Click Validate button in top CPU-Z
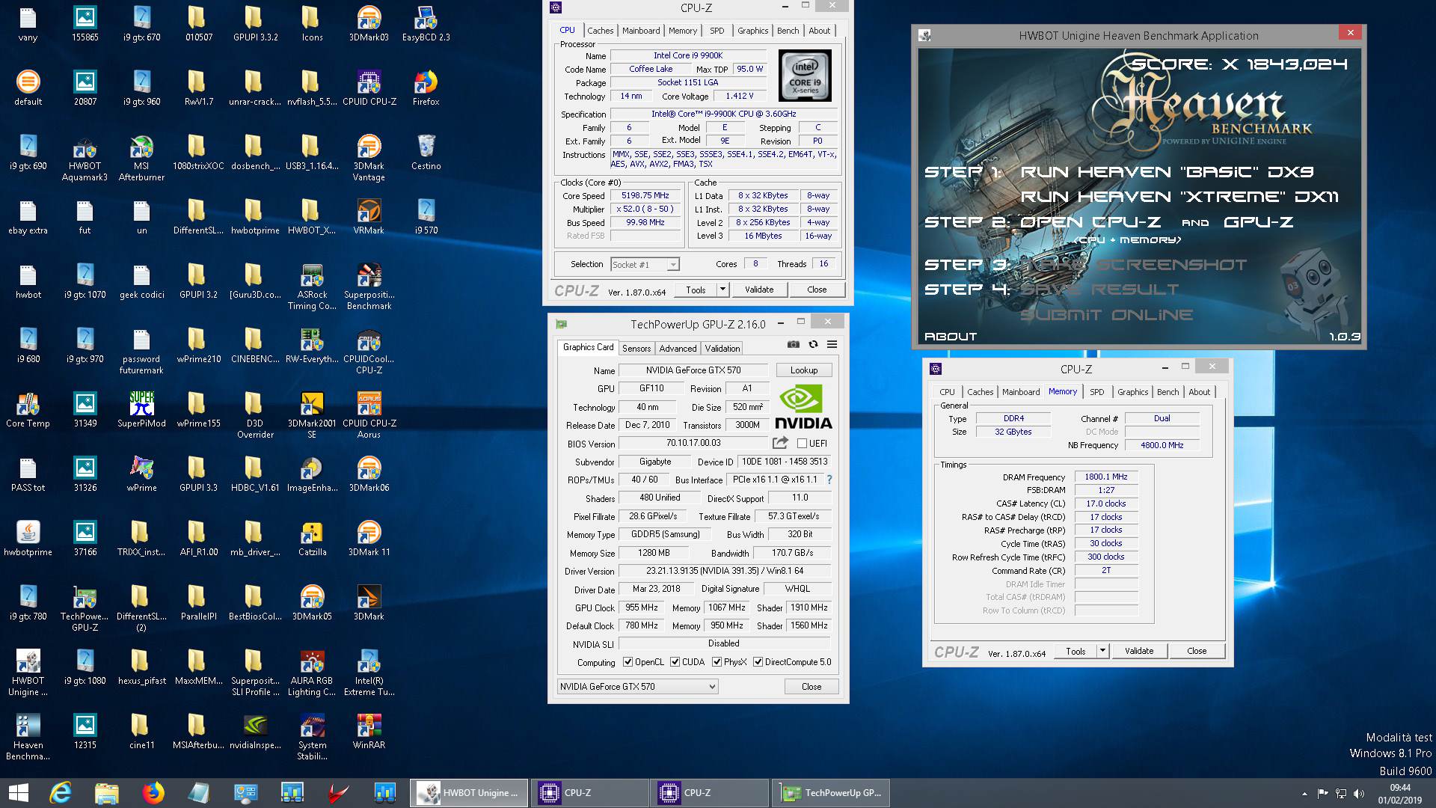Image resolution: width=1436 pixels, height=808 pixels. (x=759, y=290)
